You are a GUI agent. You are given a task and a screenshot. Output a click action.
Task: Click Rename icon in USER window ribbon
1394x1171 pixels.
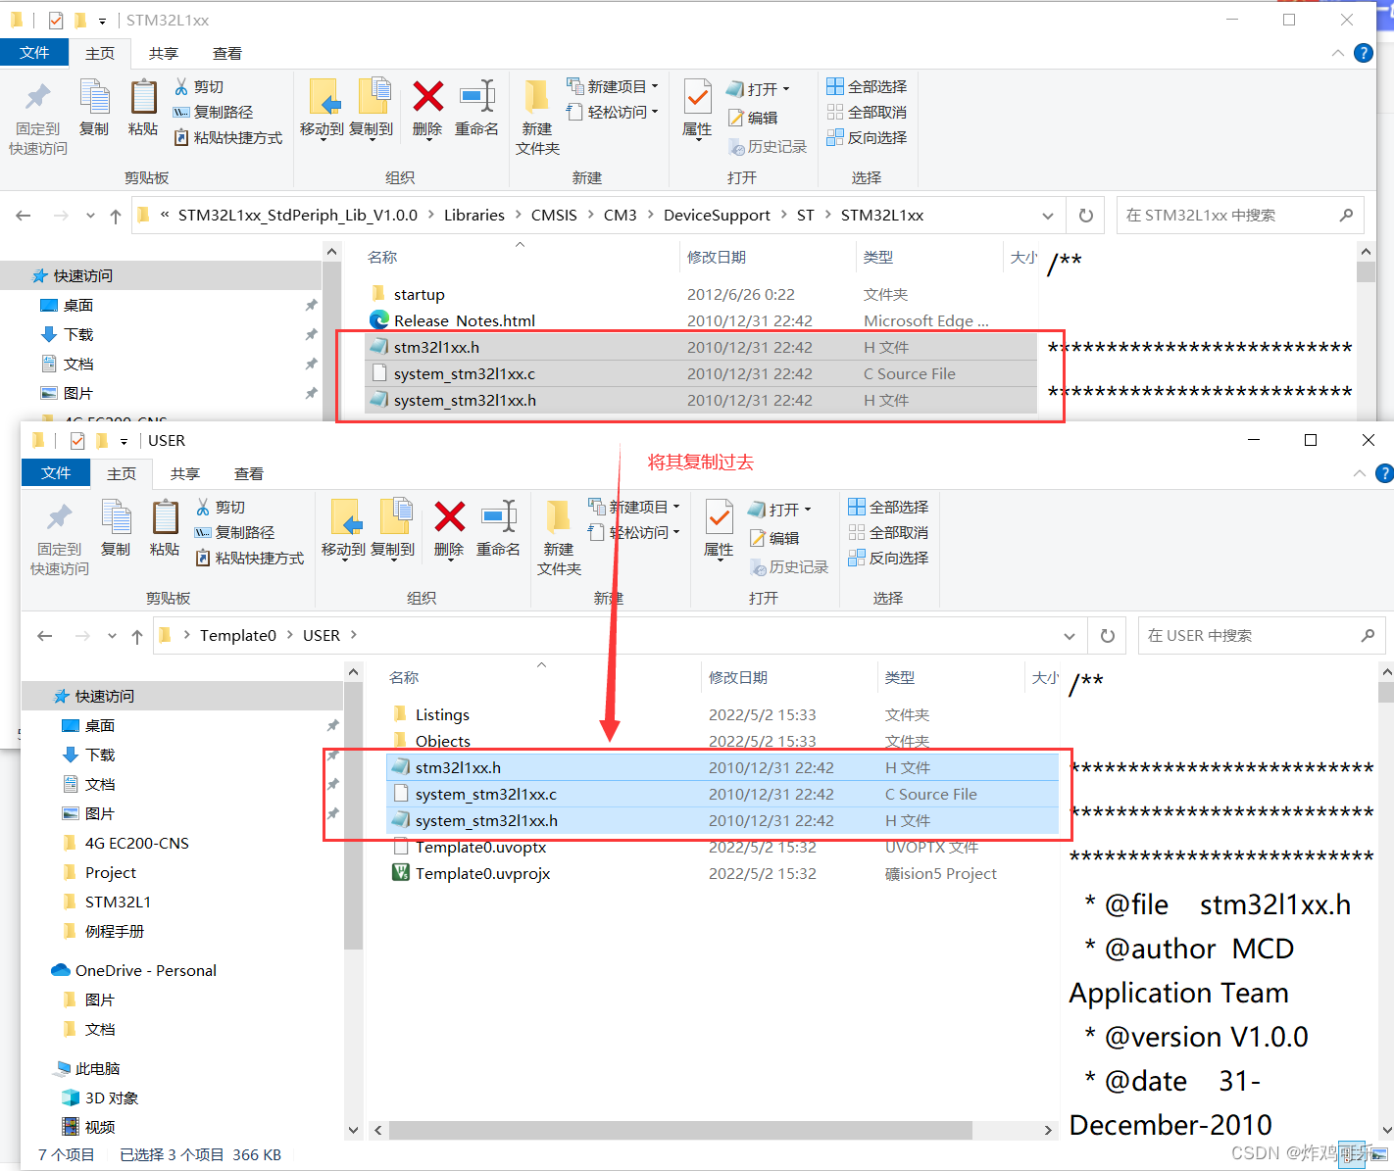(499, 527)
